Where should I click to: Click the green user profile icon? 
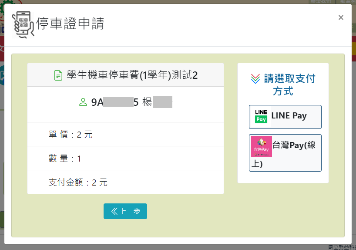(83, 102)
